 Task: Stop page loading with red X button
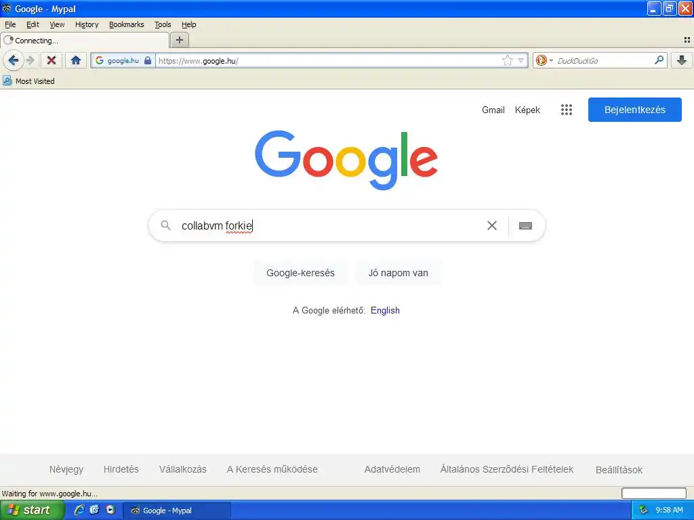pos(52,60)
